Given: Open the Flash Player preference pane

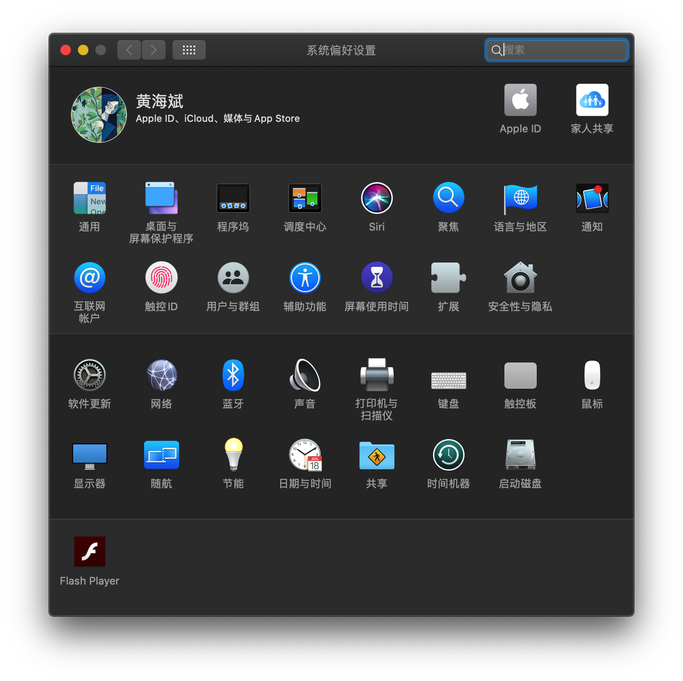Looking at the screenshot, I should coord(89,552).
